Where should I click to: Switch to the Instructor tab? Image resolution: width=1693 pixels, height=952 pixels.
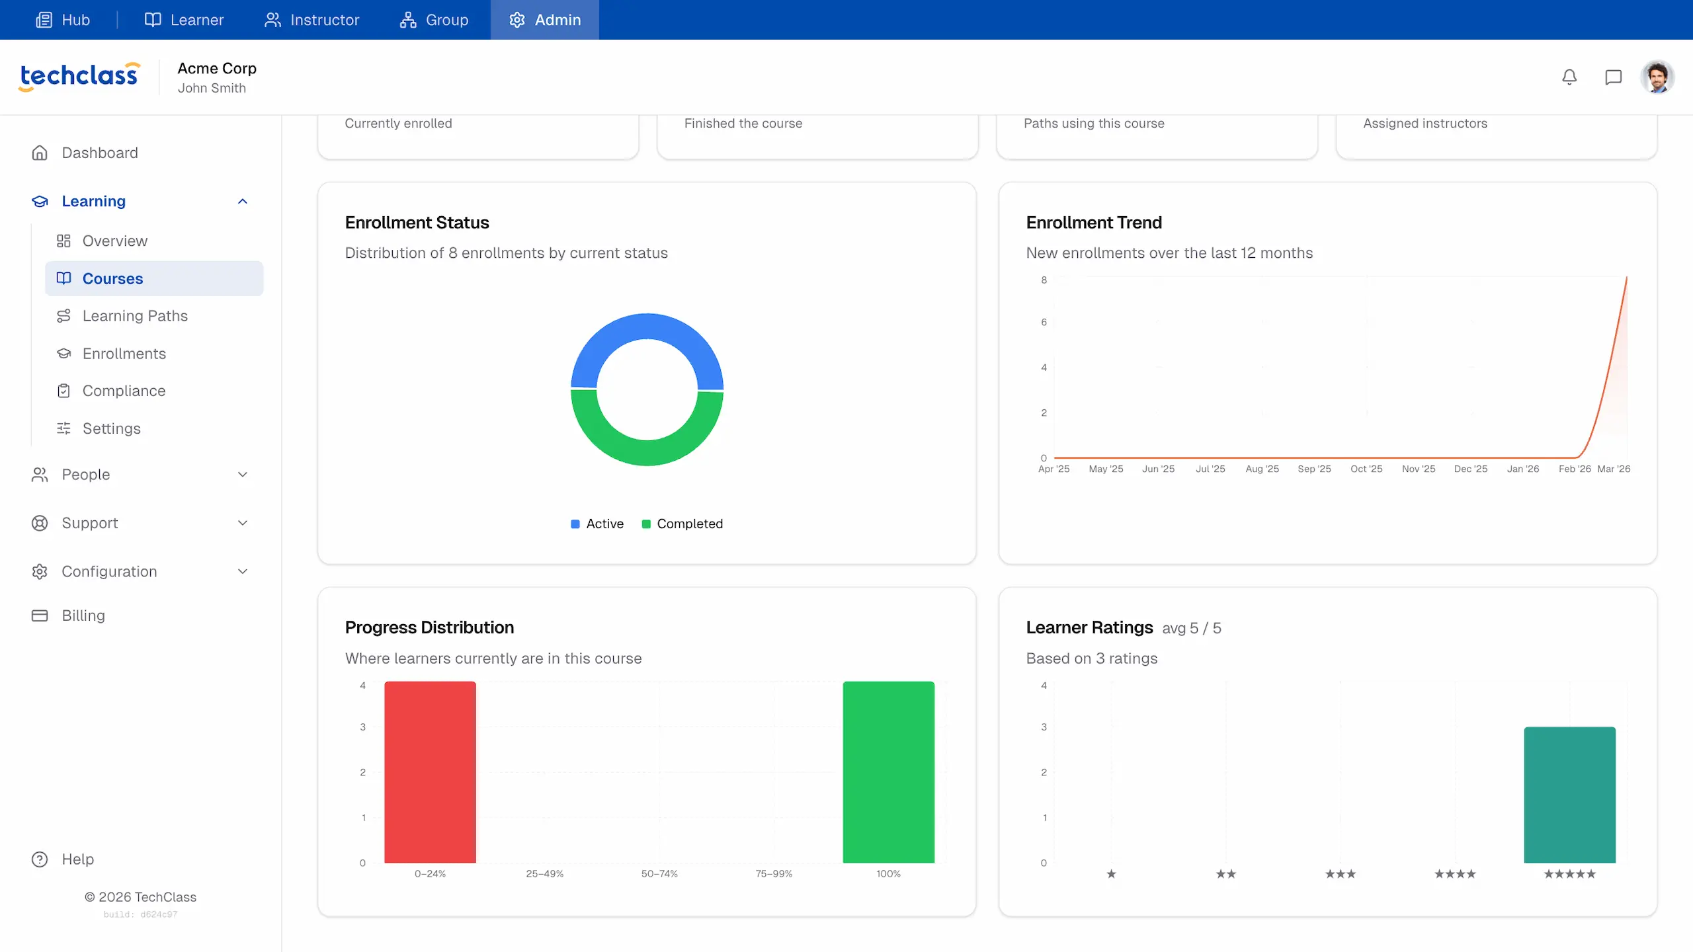tap(311, 20)
